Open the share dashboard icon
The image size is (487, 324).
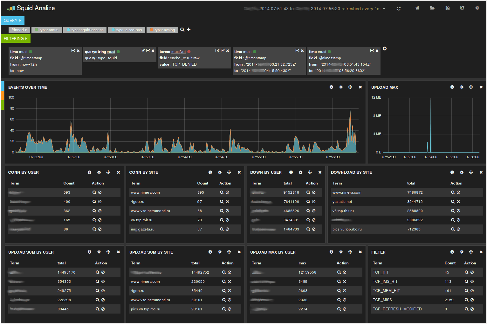coord(462,8)
